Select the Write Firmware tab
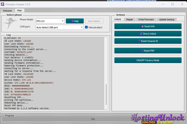The image size is (187, 124). (146, 20)
